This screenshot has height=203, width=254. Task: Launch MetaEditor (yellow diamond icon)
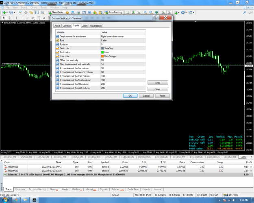(x=67, y=13)
